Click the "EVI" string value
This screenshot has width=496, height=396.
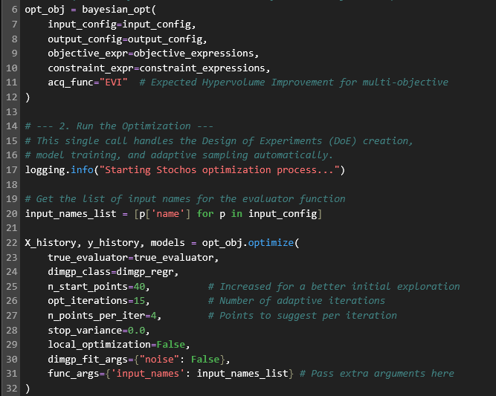pyautogui.click(x=120, y=82)
